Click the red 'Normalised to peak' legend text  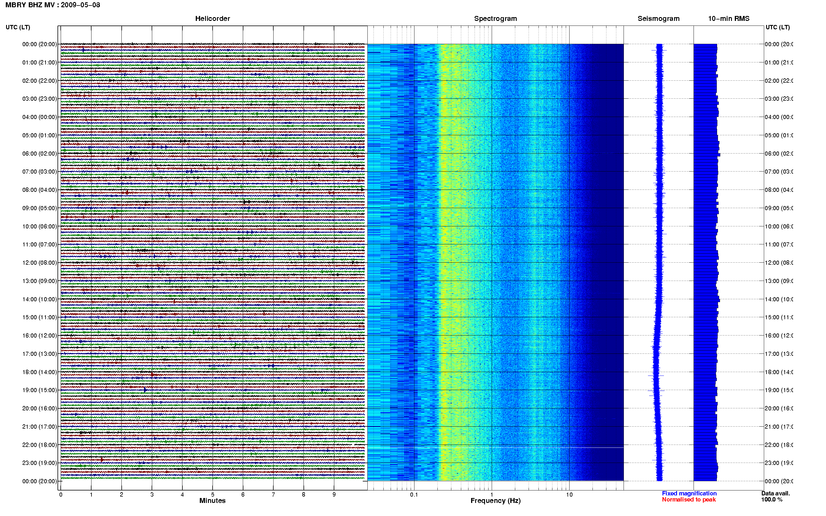(689, 500)
